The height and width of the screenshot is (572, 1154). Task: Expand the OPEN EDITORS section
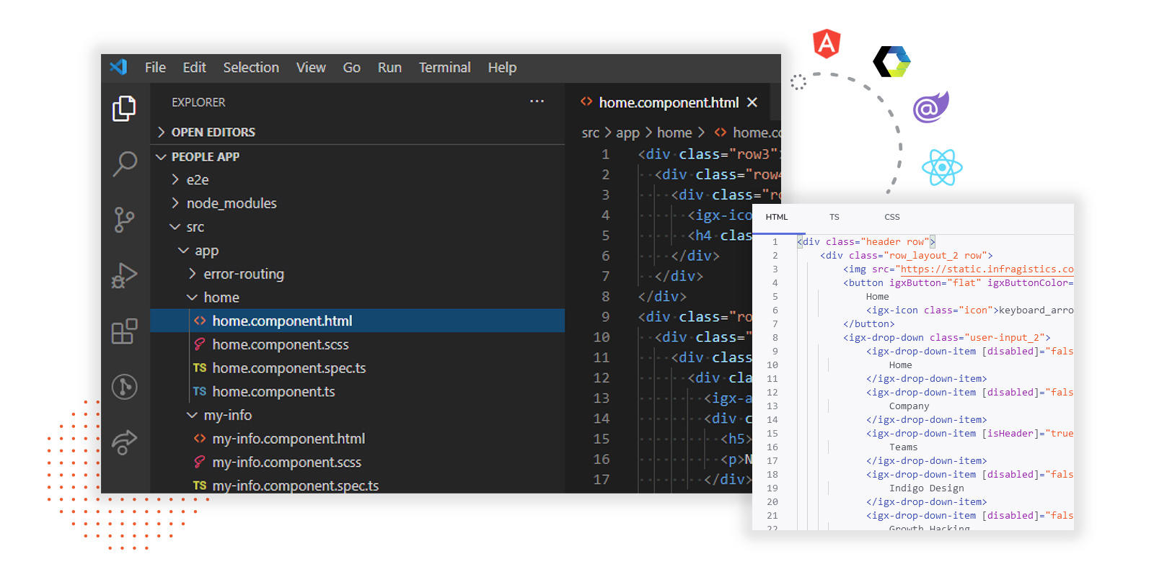[x=213, y=133]
